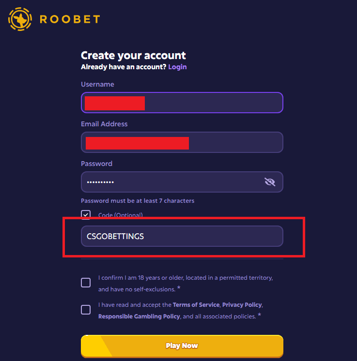
Task: Check the accept Terms and policies checkbox
Action: [x=86, y=310]
